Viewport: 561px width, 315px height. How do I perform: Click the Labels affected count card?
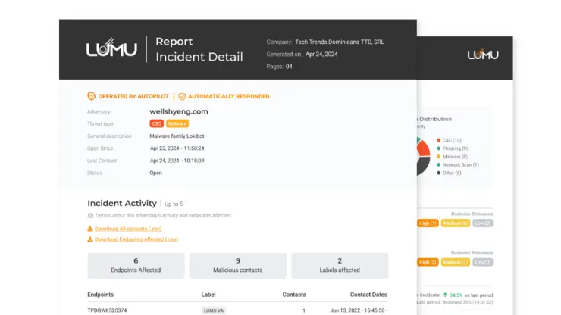click(x=340, y=265)
